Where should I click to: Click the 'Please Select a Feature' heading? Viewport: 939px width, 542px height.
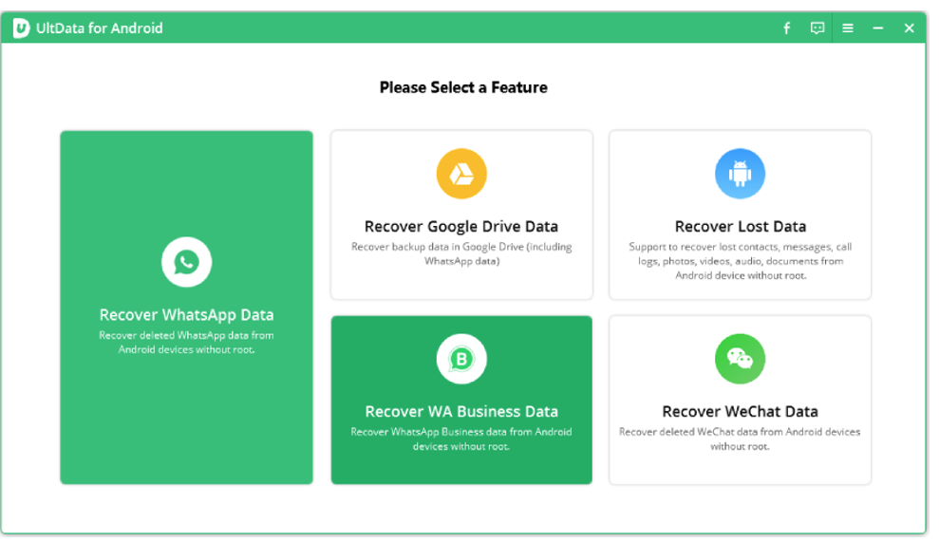pos(463,87)
